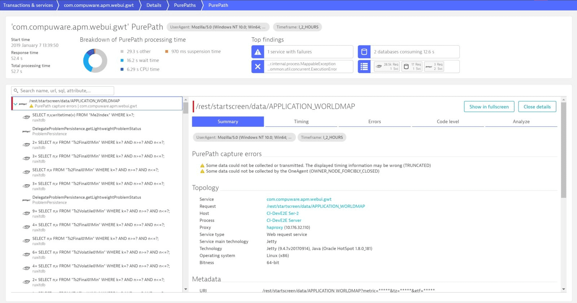Viewport: 577px width, 303px height.
Task: Select the 28.5k Req 1 Svc badge
Action: pos(387,66)
